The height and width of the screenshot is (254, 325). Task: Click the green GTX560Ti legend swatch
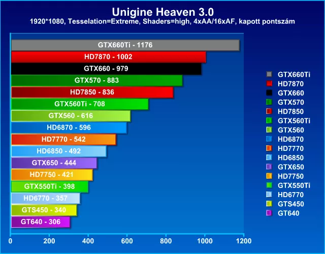click(269, 120)
